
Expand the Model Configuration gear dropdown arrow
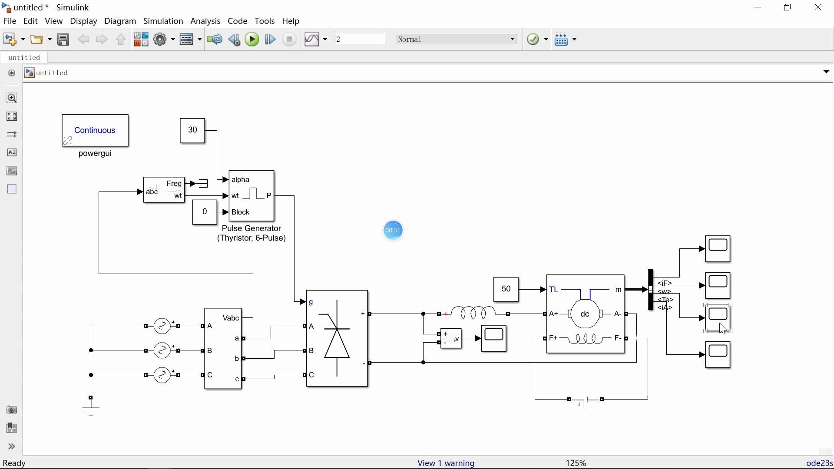coord(173,40)
